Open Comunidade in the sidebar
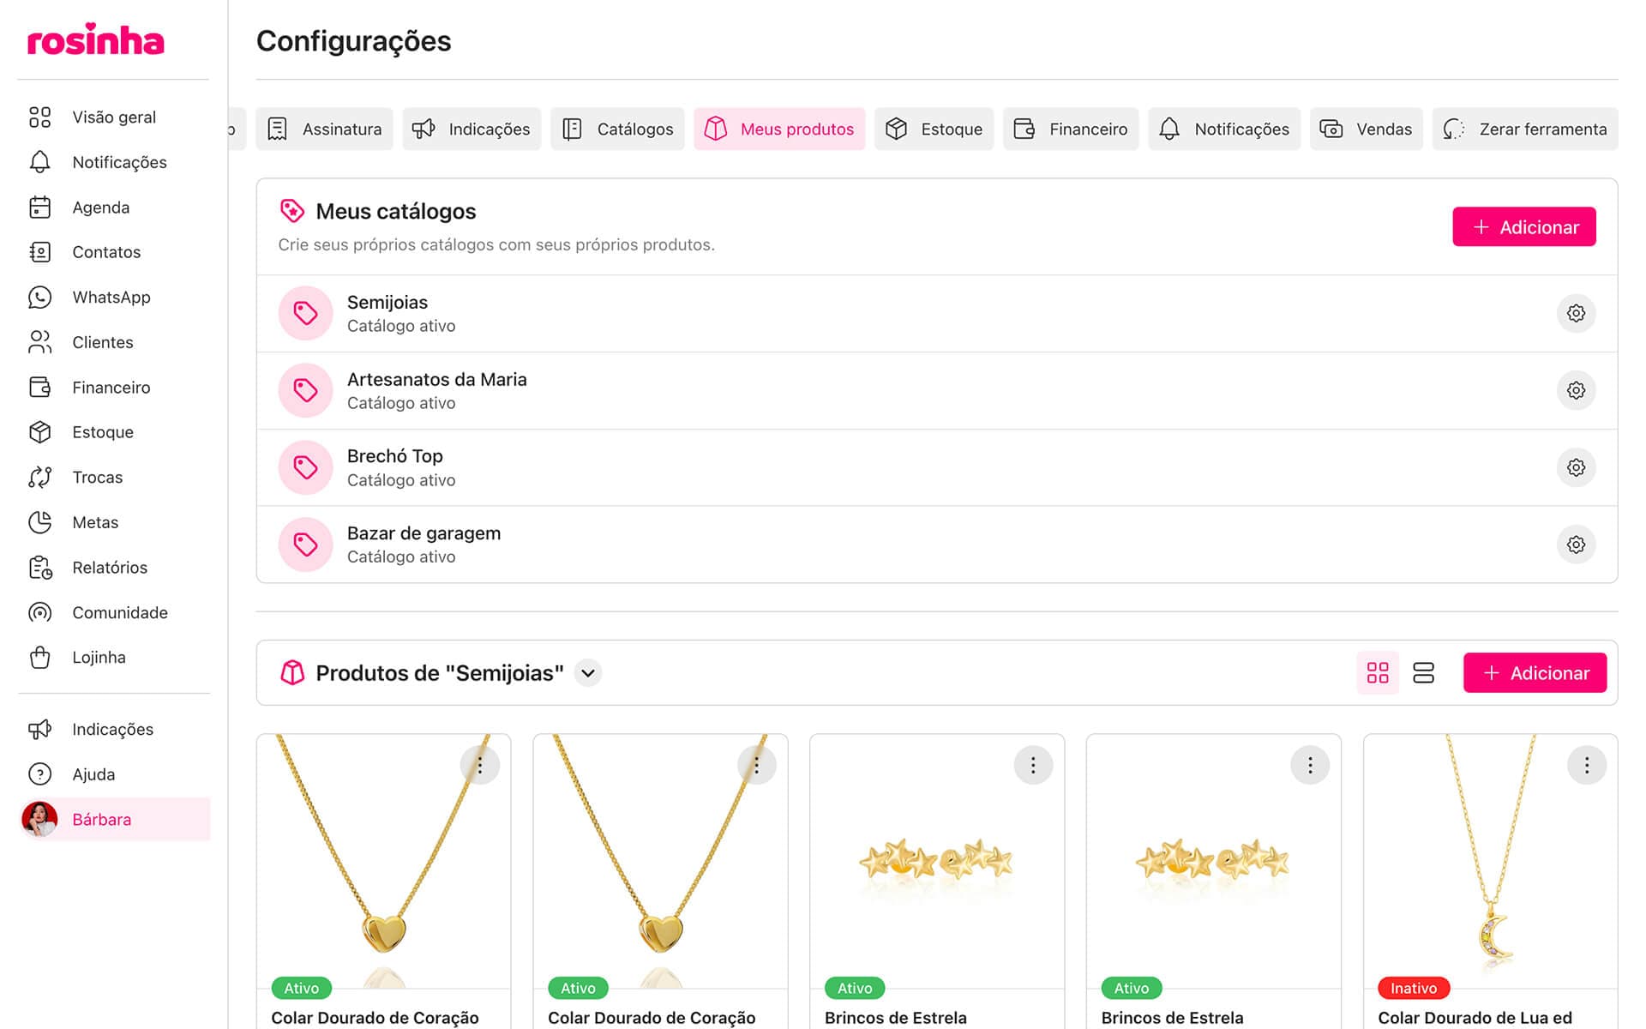The height and width of the screenshot is (1029, 1646). click(x=119, y=612)
